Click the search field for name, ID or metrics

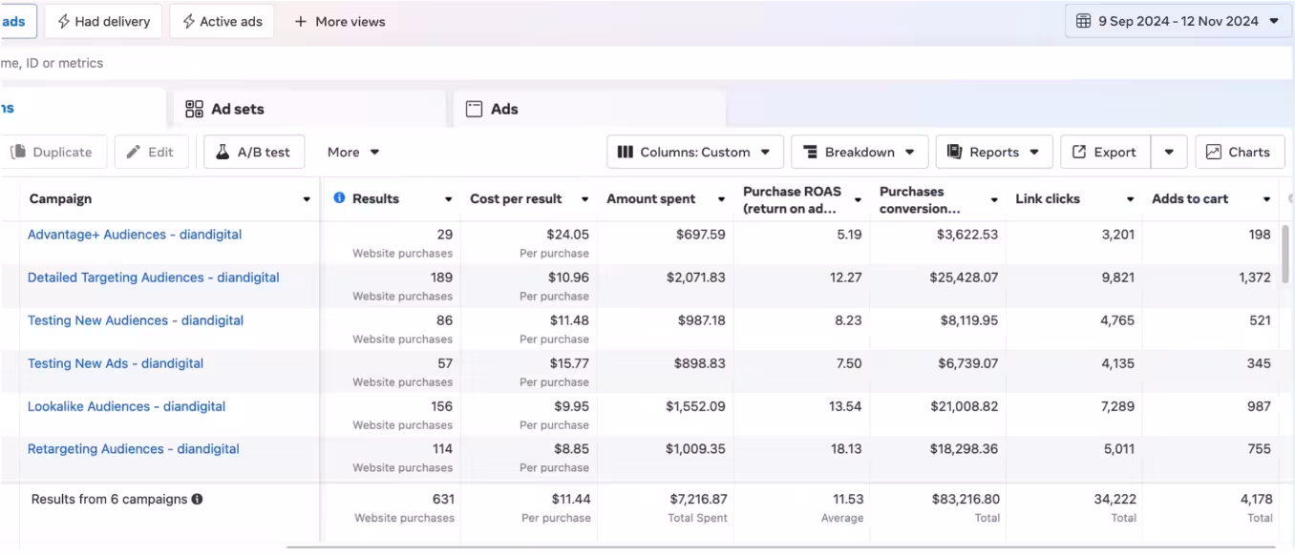pyautogui.click(x=647, y=63)
